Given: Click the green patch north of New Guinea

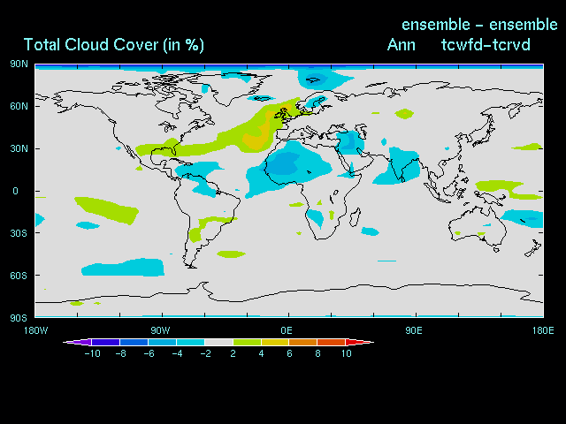Looking at the screenshot, I should [500, 185].
